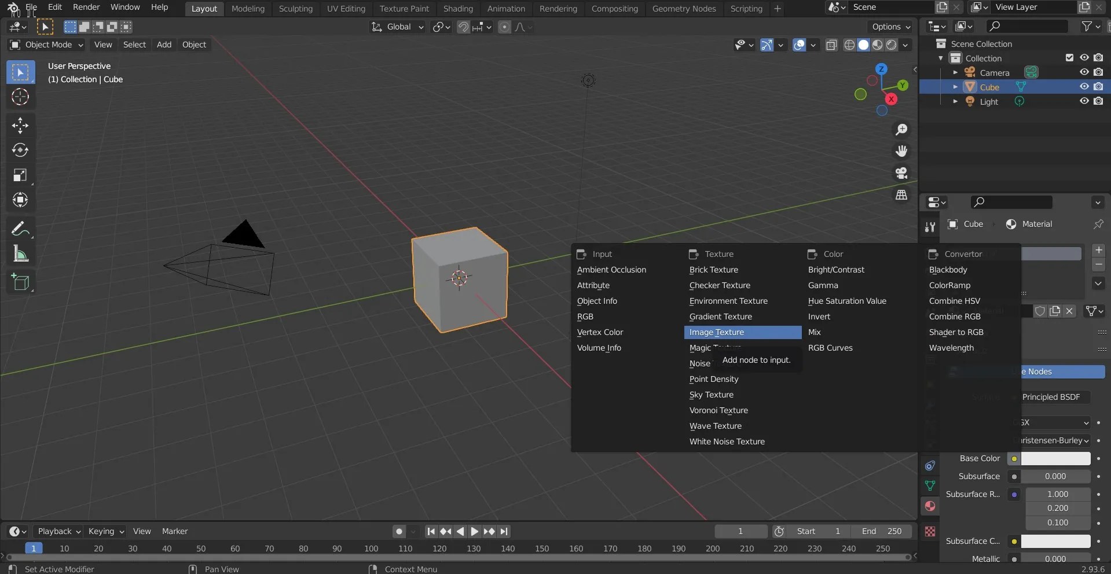Select the Move tool
1111x574 pixels.
coord(20,125)
